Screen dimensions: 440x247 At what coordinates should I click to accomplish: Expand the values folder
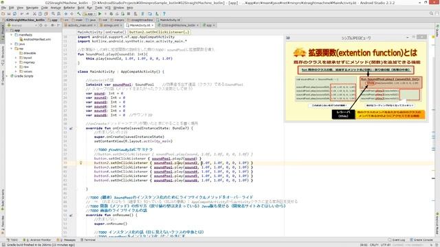point(16,71)
